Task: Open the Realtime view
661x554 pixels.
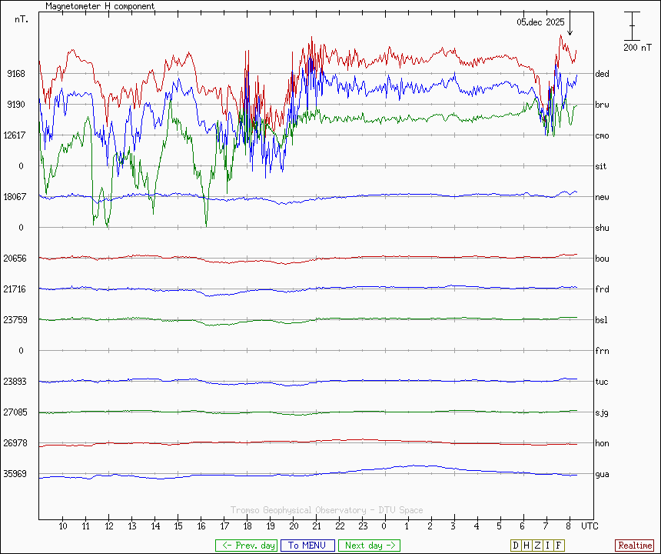Action: pyautogui.click(x=635, y=546)
